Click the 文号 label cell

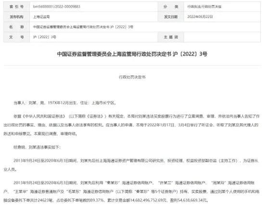17,37
